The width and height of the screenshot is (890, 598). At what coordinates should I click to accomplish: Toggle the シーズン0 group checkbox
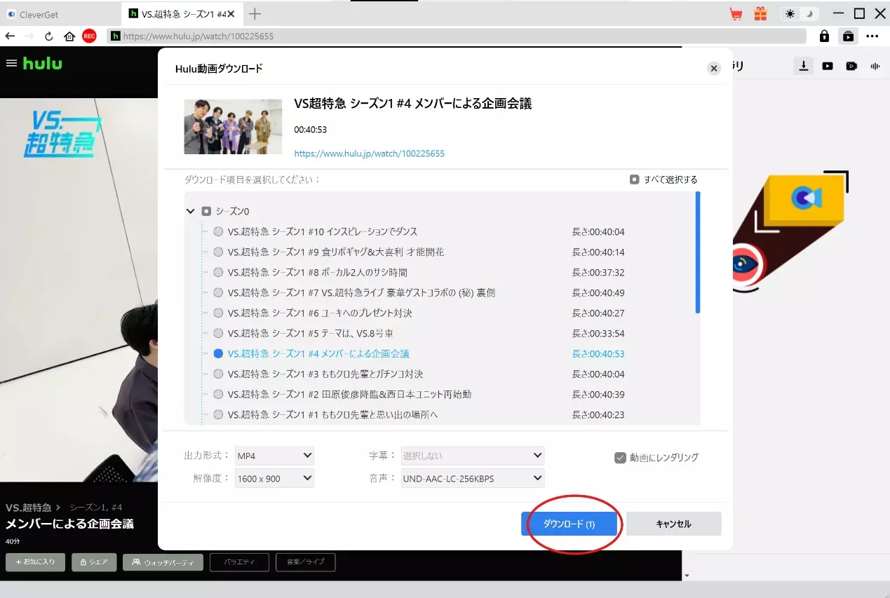[206, 211]
